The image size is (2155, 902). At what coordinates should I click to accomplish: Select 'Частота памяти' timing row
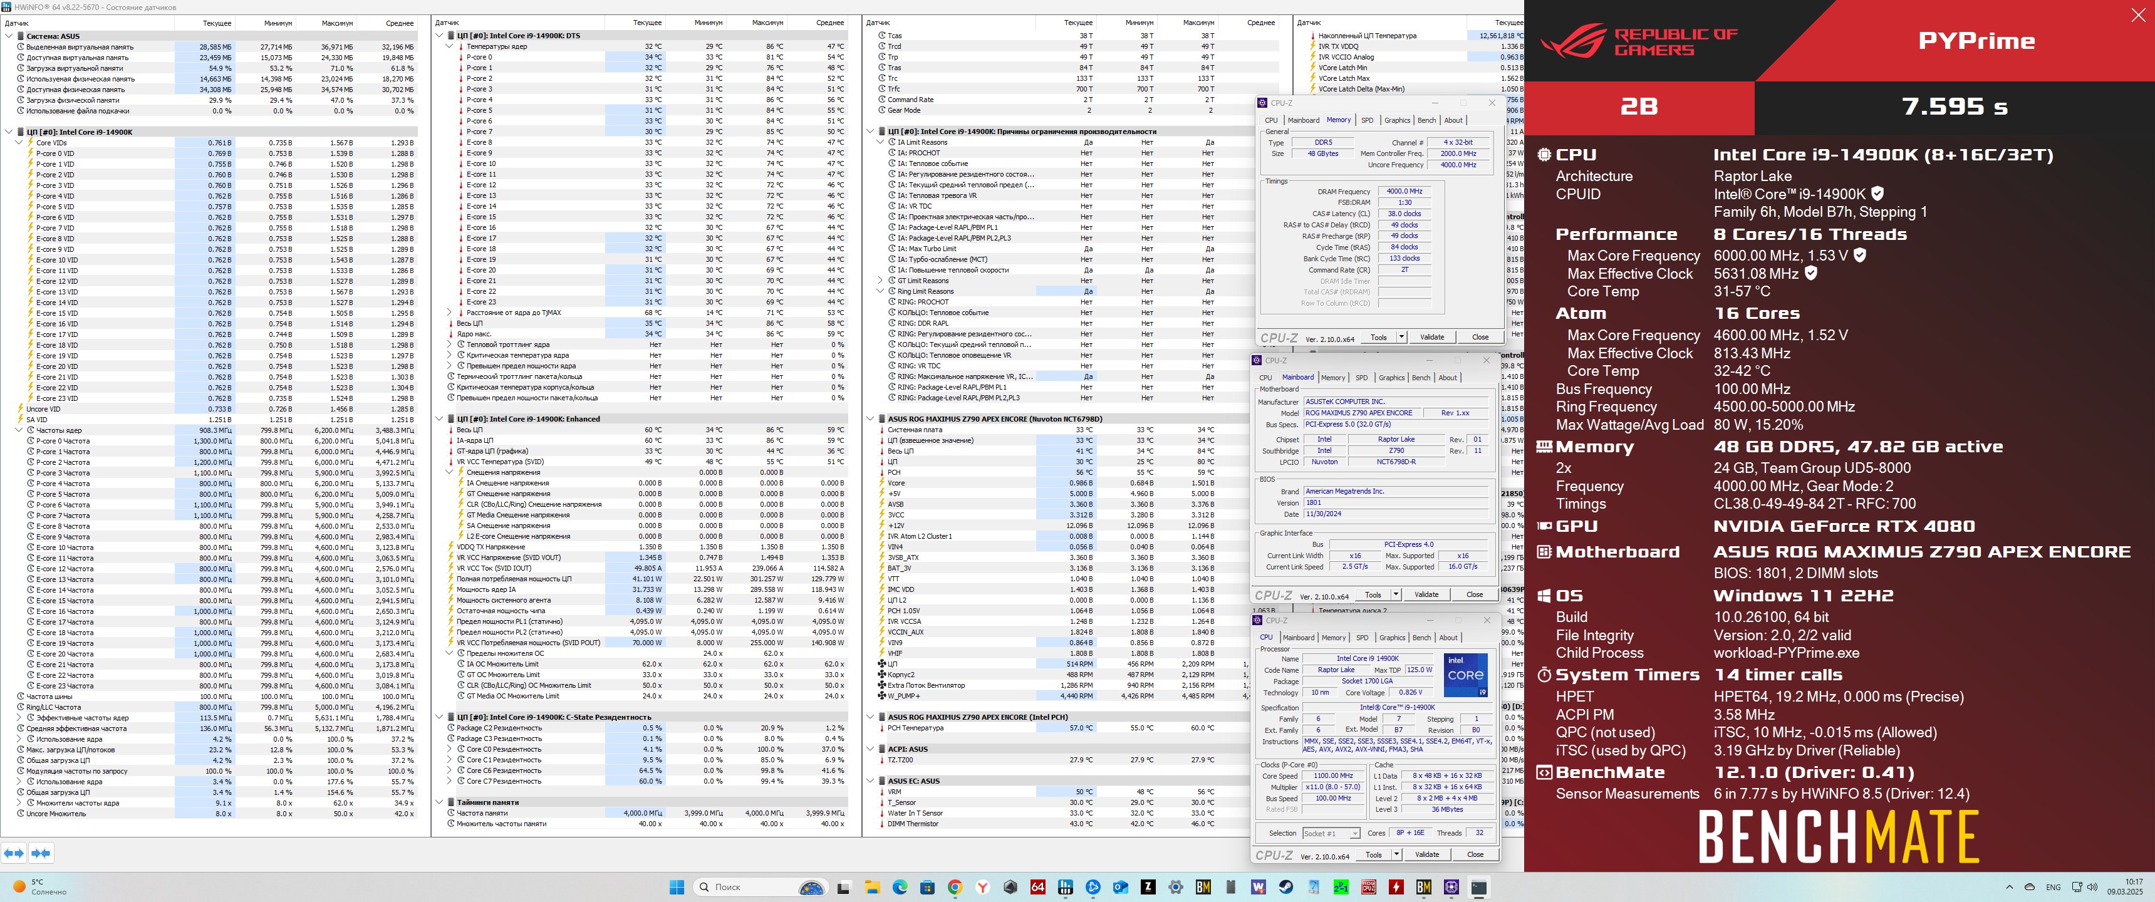[641, 813]
